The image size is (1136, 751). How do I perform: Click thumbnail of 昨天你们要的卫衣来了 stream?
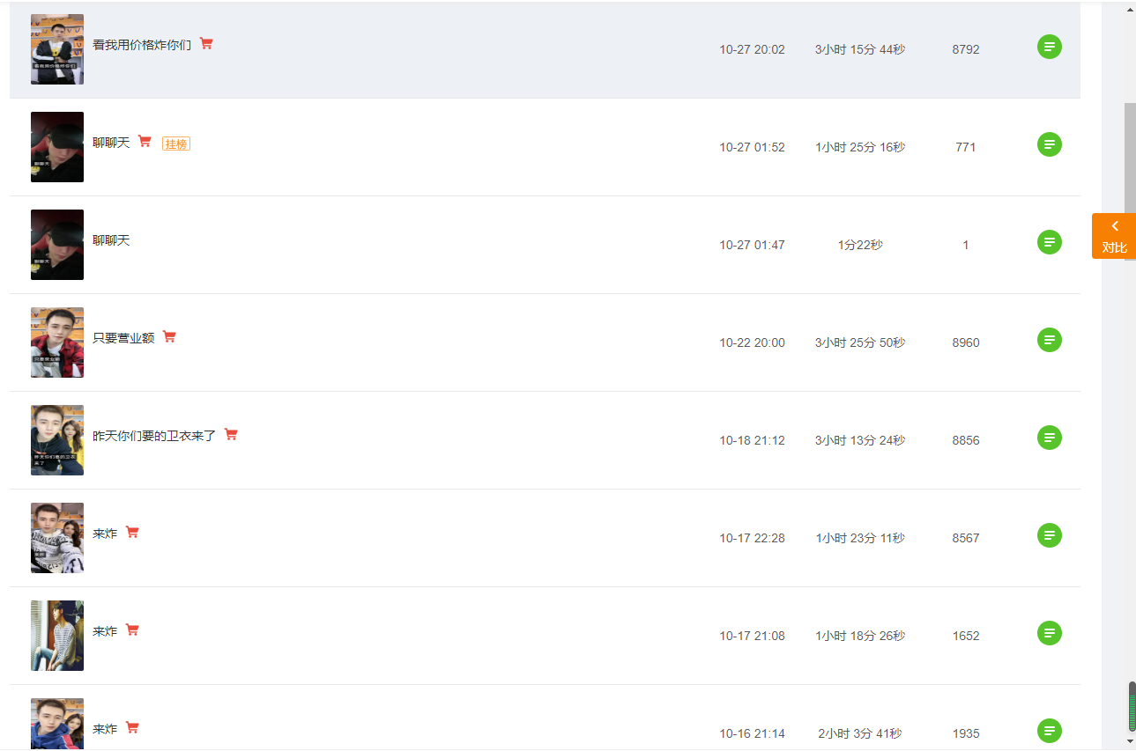[x=57, y=440]
